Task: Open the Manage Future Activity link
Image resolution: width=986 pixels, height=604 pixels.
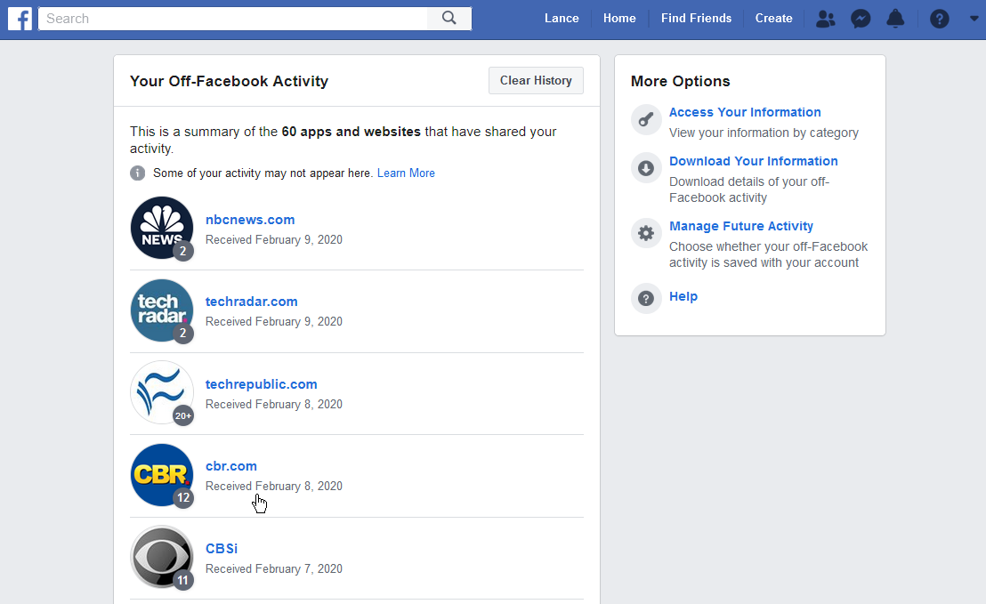Action: coord(740,226)
